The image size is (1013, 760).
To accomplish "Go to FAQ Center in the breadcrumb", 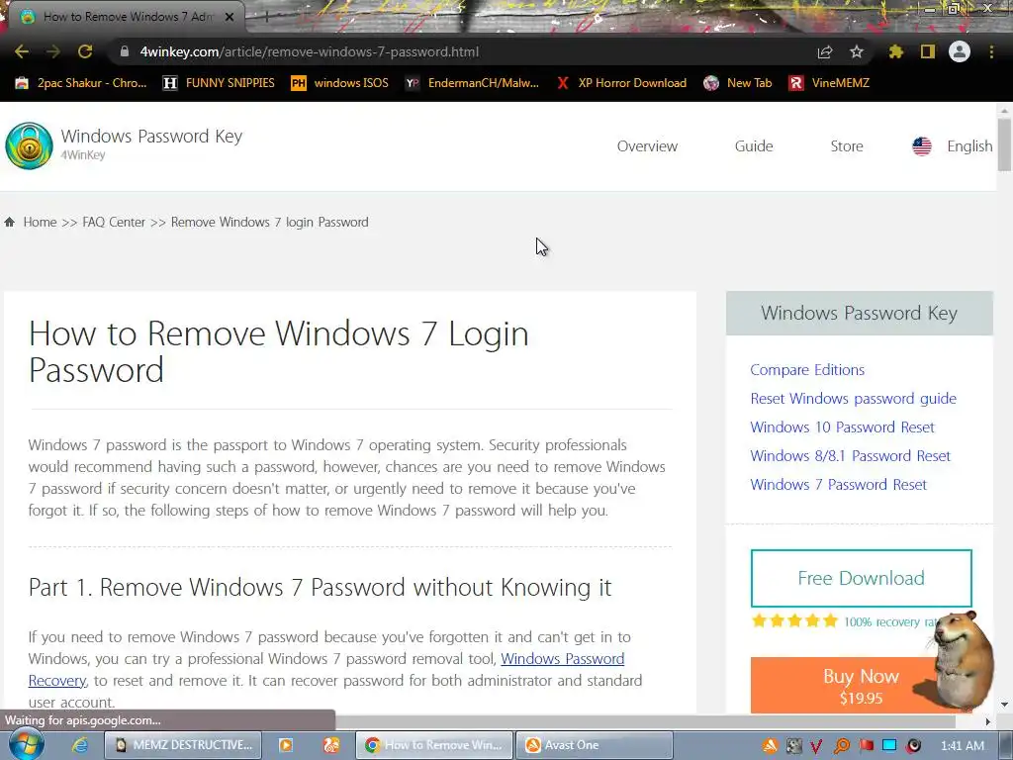I will [x=114, y=223].
